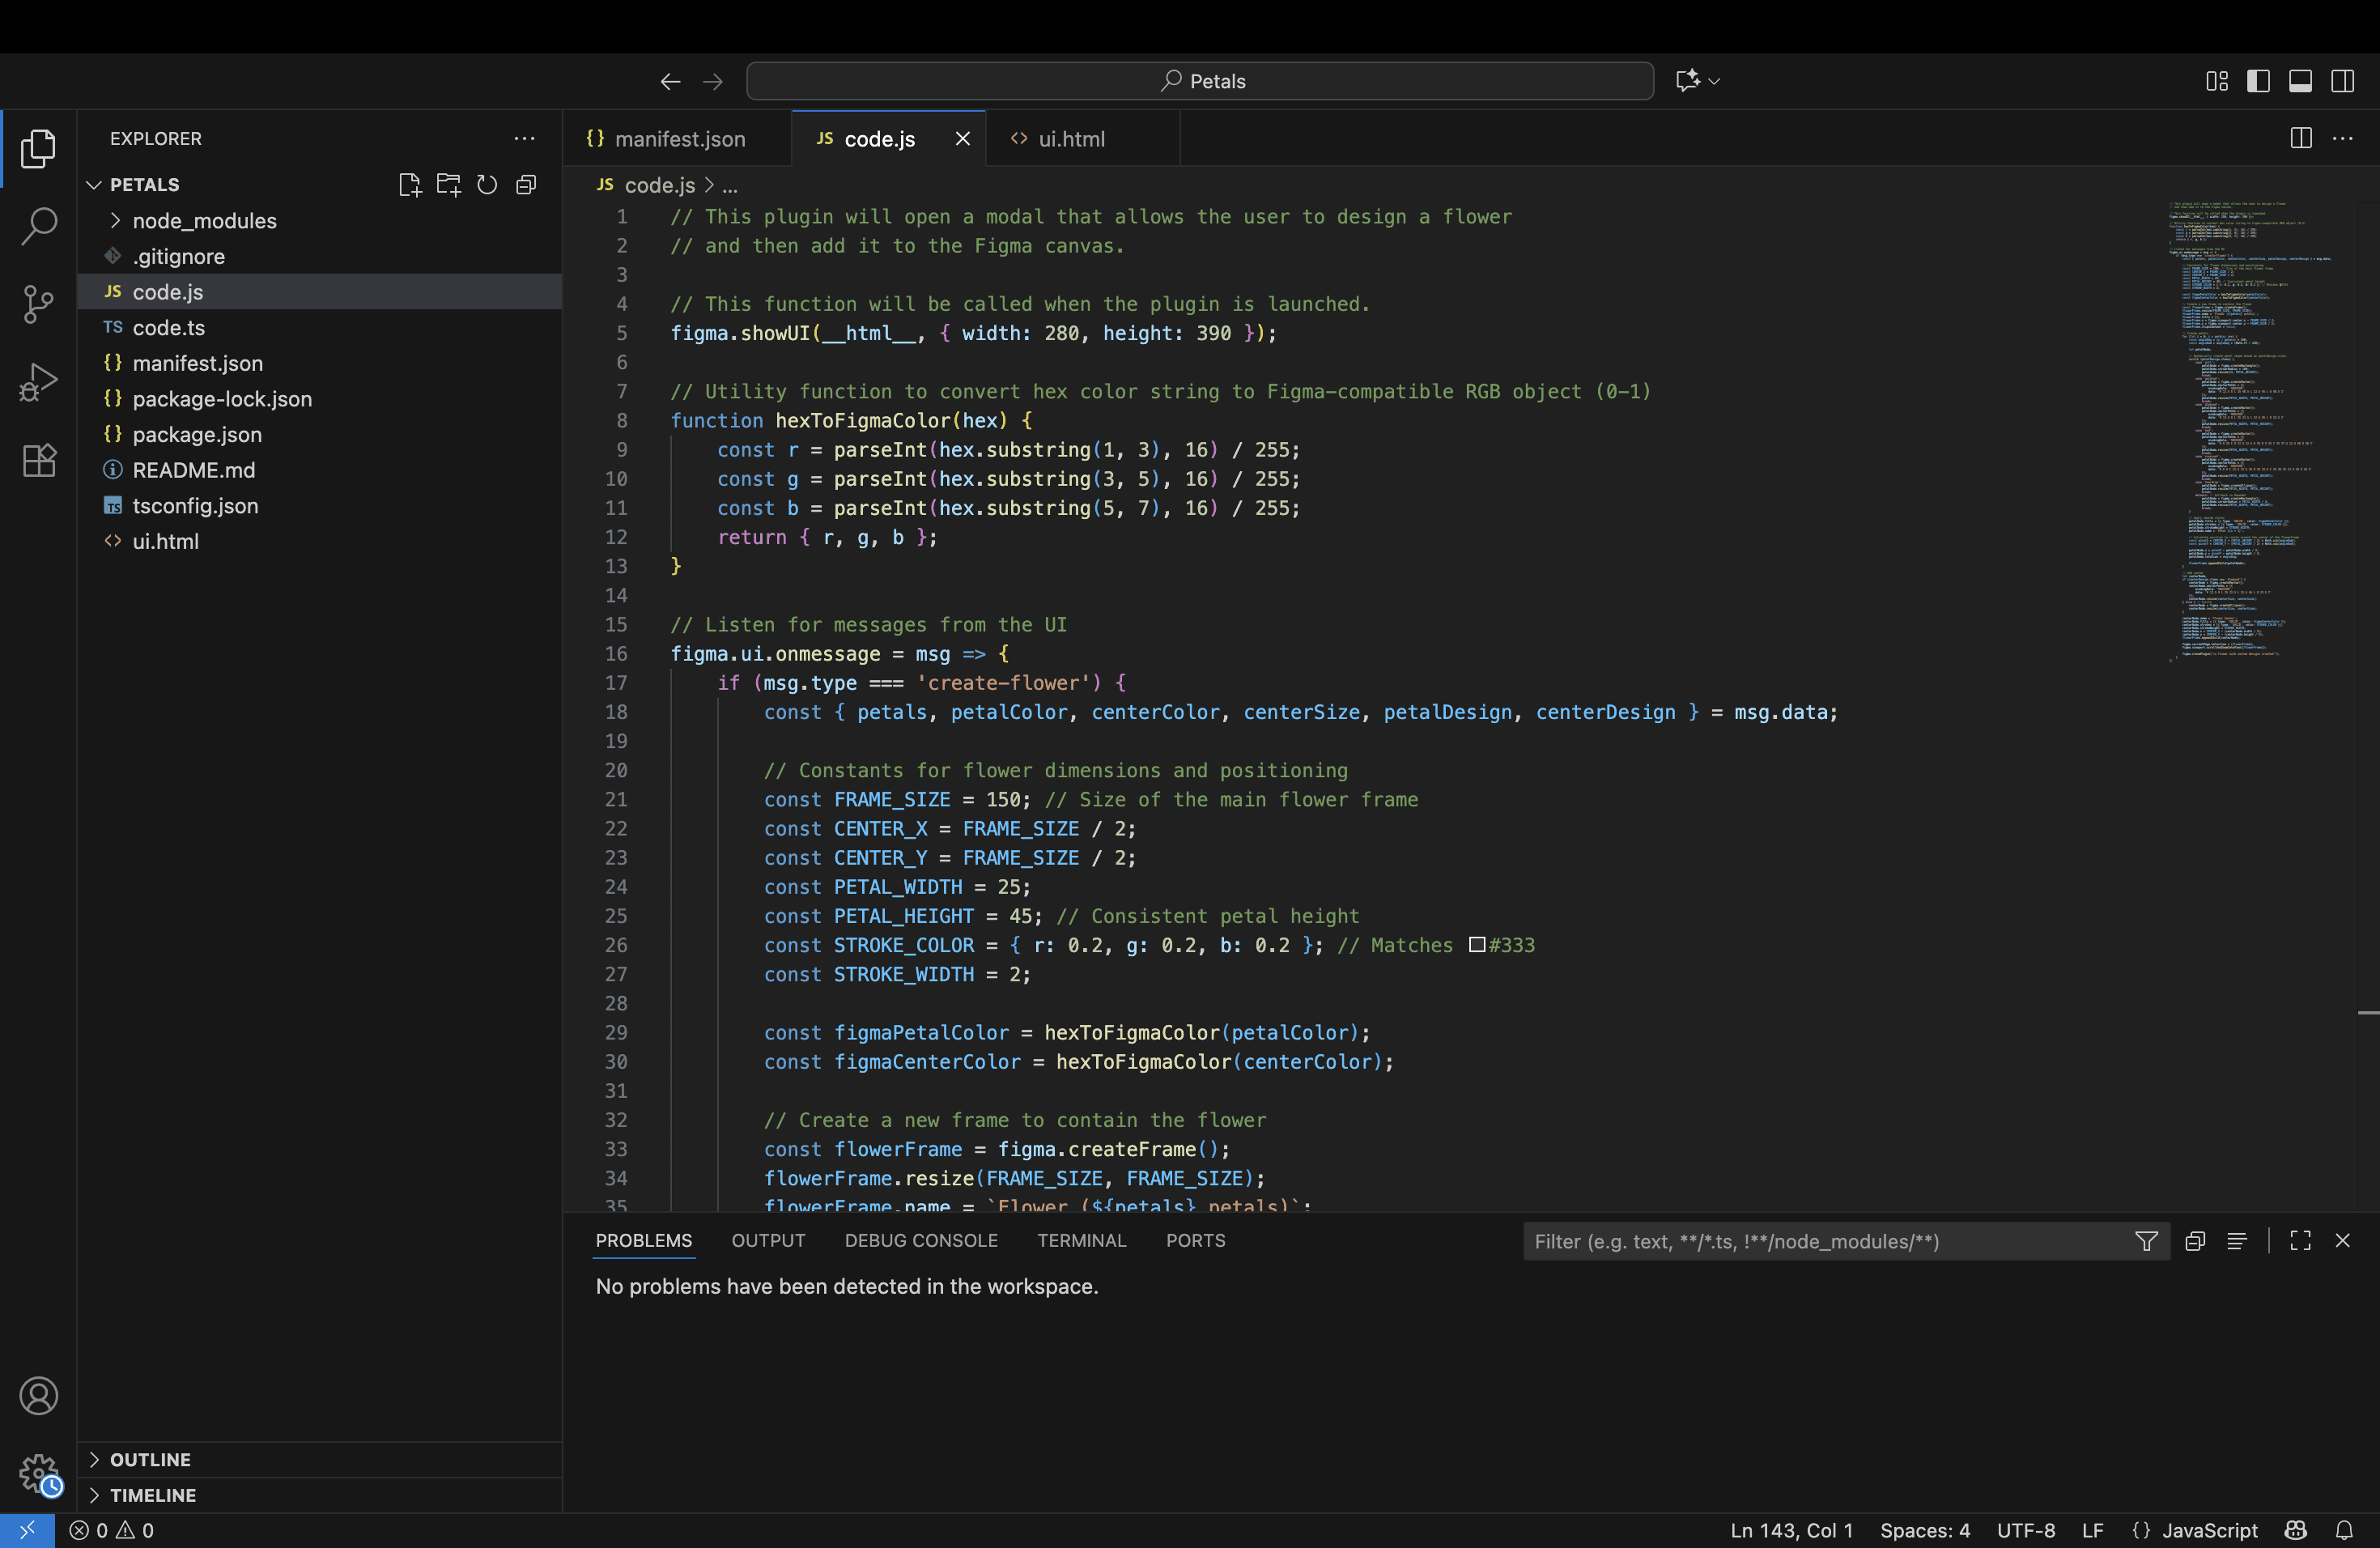The image size is (2380, 1548).
Task: Open the Extensions view
Action: [38, 460]
